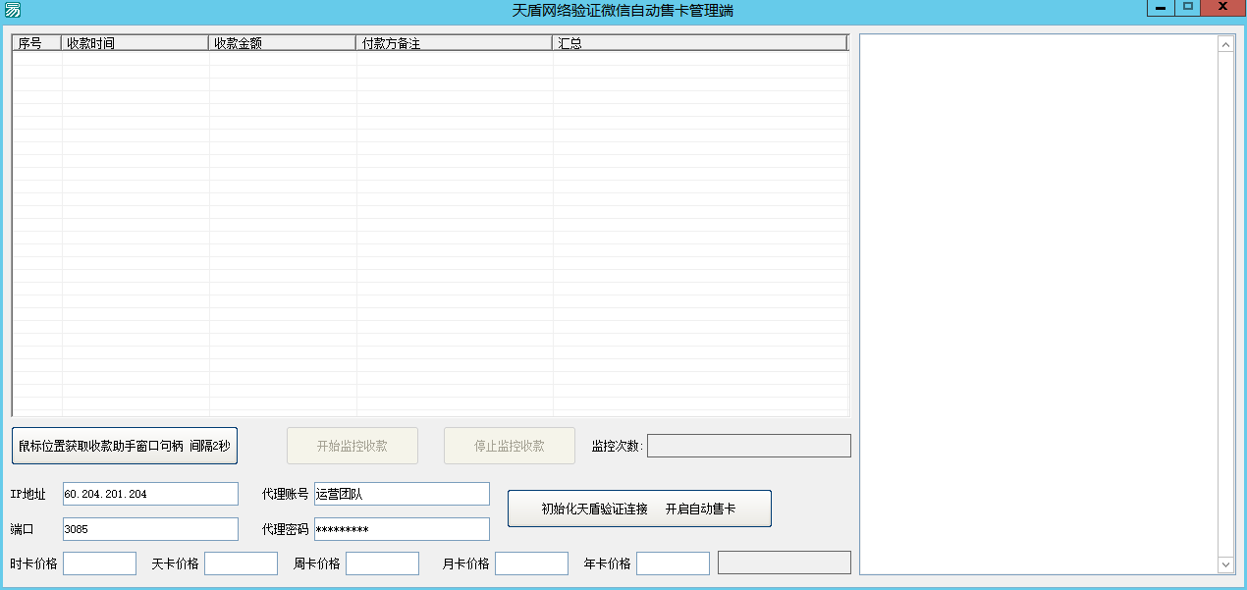The height and width of the screenshot is (590, 1247).
Task: Click the 监控次数 label
Action: click(618, 447)
